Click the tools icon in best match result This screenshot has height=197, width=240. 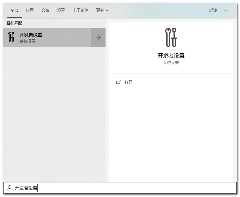pyautogui.click(x=11, y=38)
